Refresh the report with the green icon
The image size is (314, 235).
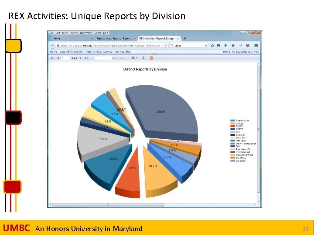pos(143,58)
